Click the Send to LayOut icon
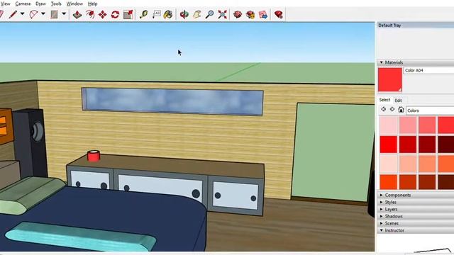 pyautogui.click(x=263, y=14)
